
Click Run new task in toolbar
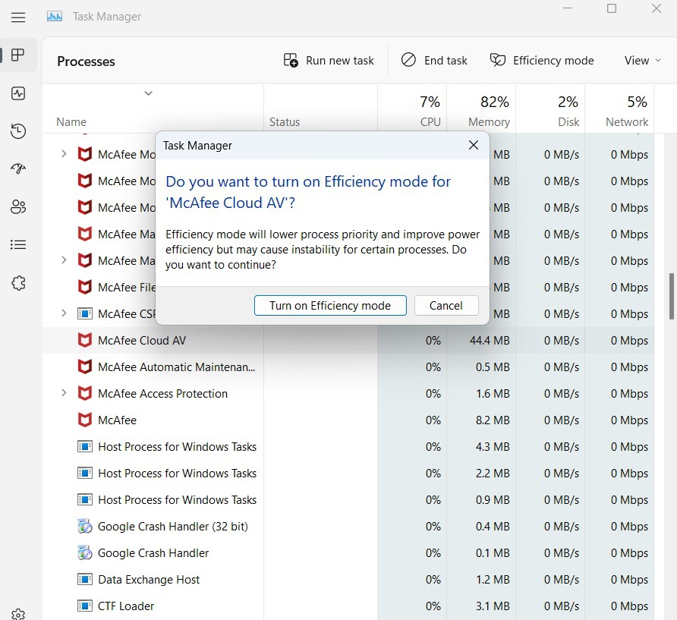[x=329, y=61]
